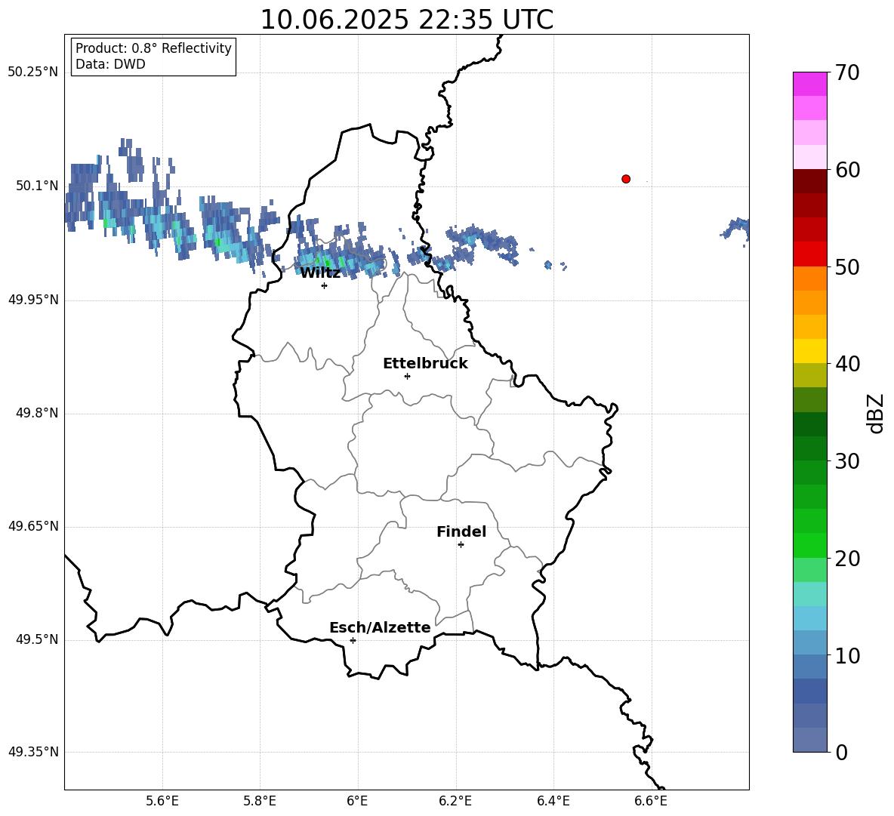Click the Data: DWD text
Viewport: 894px width, 816px height.
tap(110, 64)
